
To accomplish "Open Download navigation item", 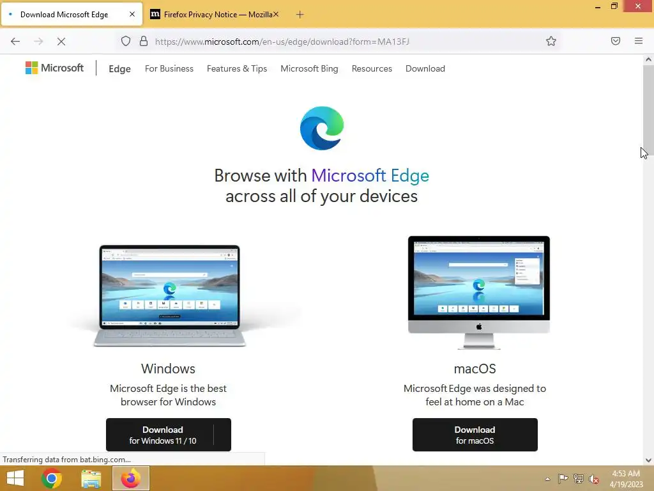I will click(x=425, y=68).
